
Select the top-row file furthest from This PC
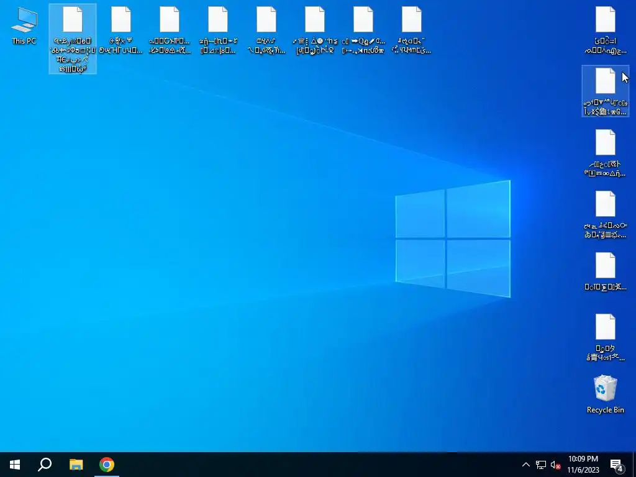[411, 30]
